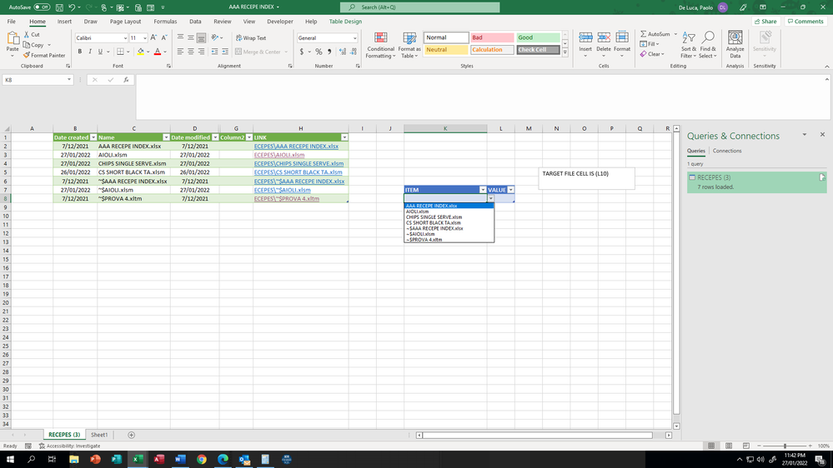This screenshot has width=833, height=468.
Task: Click Analyze Data
Action: pos(735,45)
